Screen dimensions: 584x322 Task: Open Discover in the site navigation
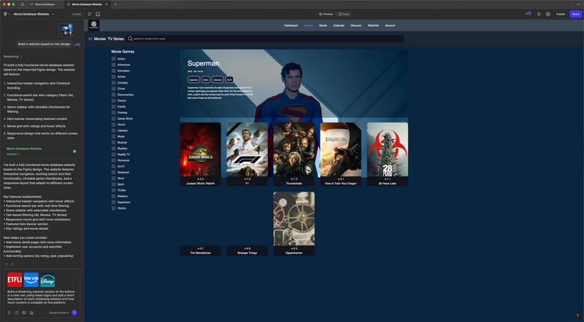tap(356, 25)
